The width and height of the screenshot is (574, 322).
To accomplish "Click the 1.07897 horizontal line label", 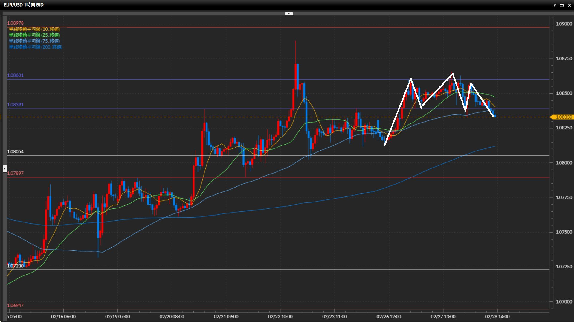I will coord(15,173).
